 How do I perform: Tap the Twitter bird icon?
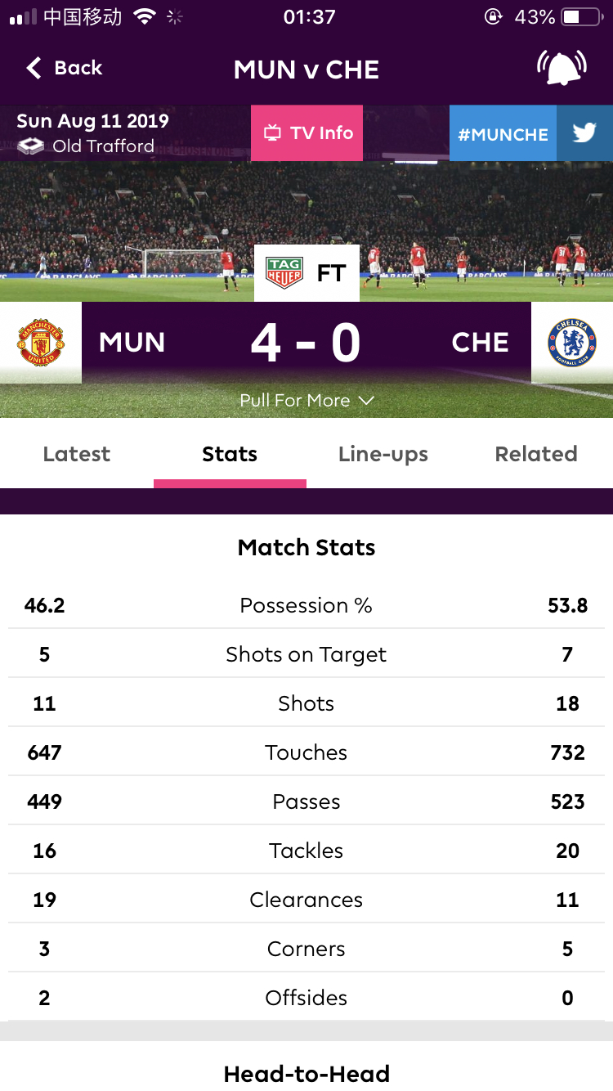[x=584, y=132]
